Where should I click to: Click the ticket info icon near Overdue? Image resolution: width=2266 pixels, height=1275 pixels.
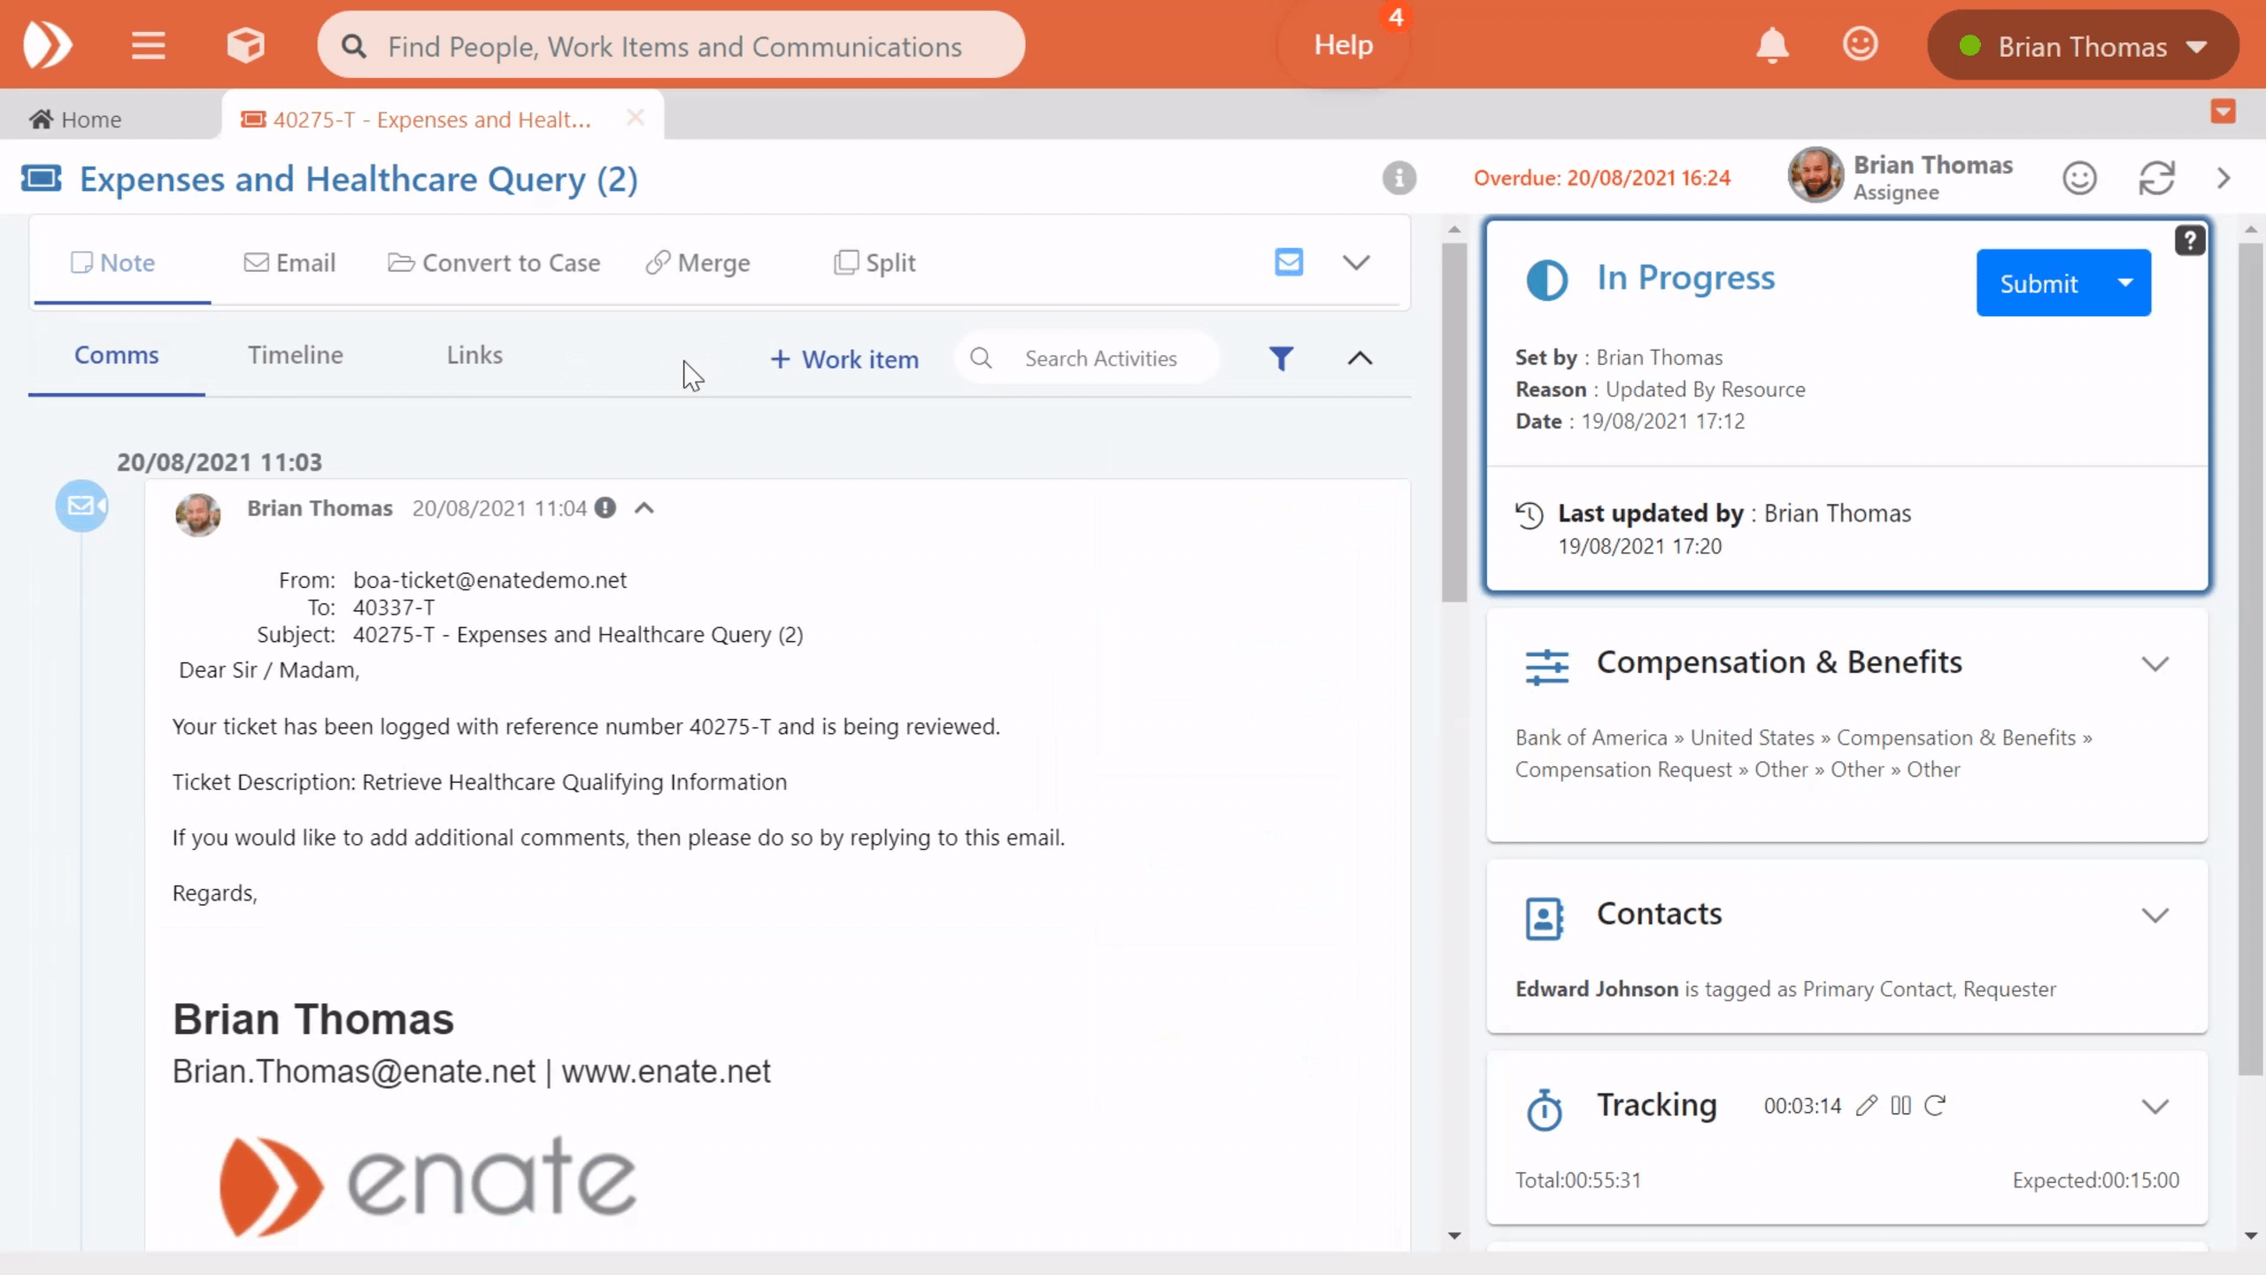point(1399,178)
